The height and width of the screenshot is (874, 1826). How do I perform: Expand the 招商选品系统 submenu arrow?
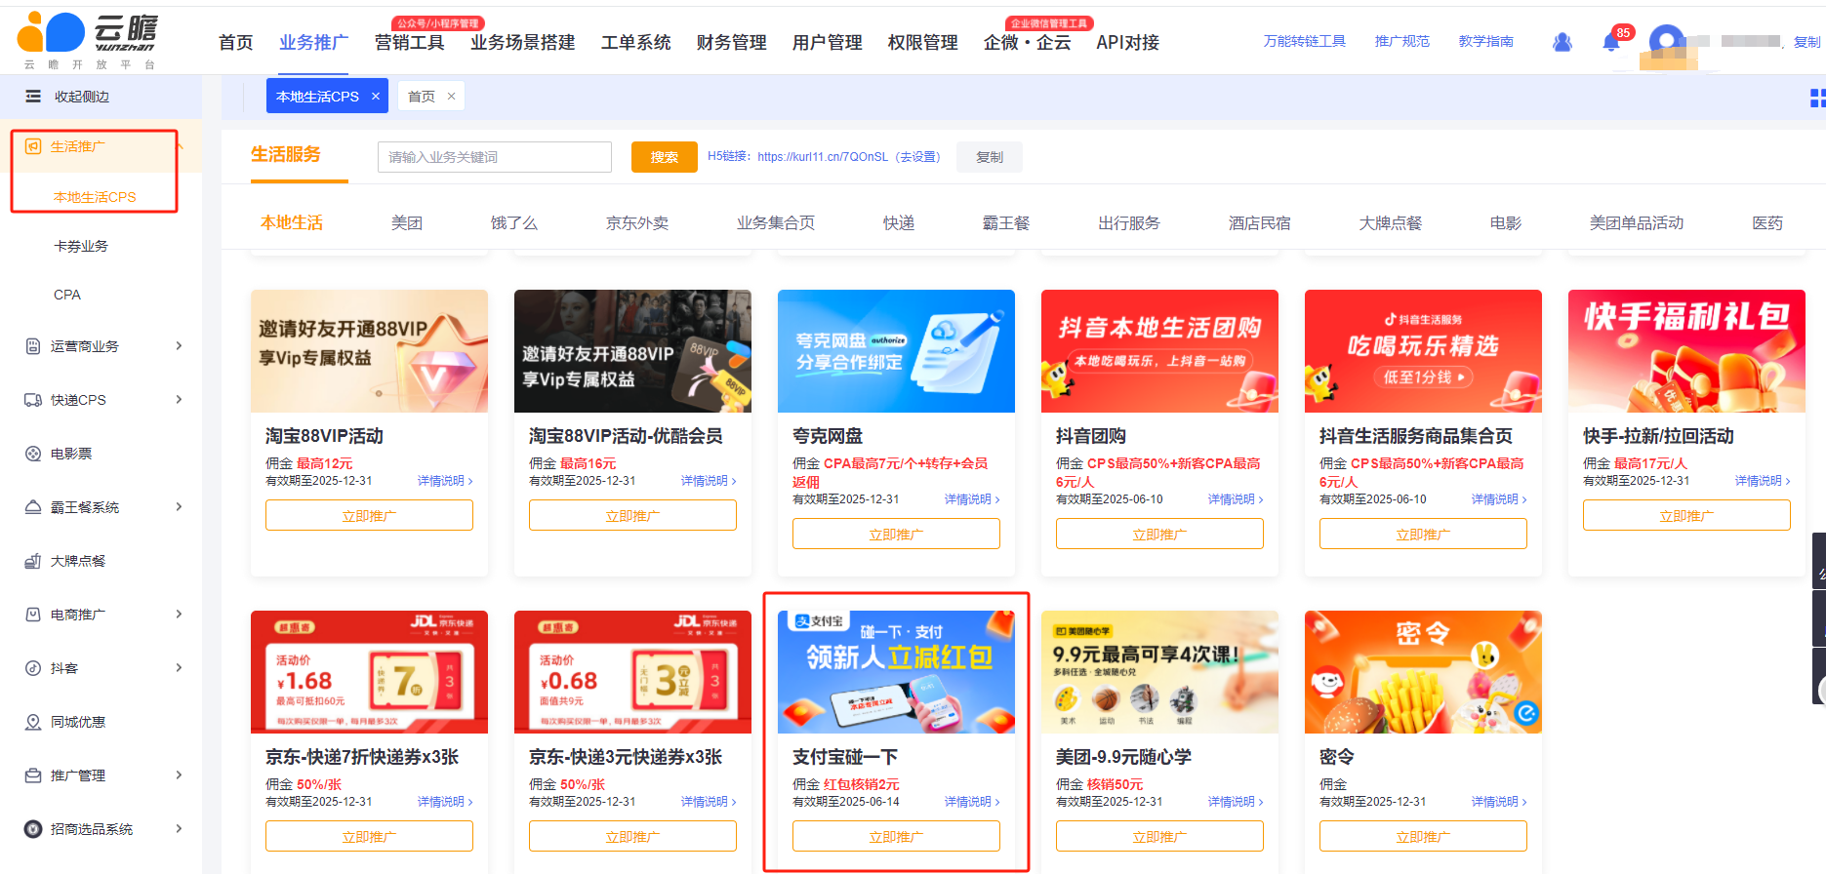point(179,829)
